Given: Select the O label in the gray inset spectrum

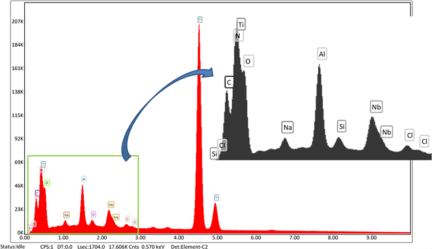Looking at the screenshot, I should click(x=248, y=61).
